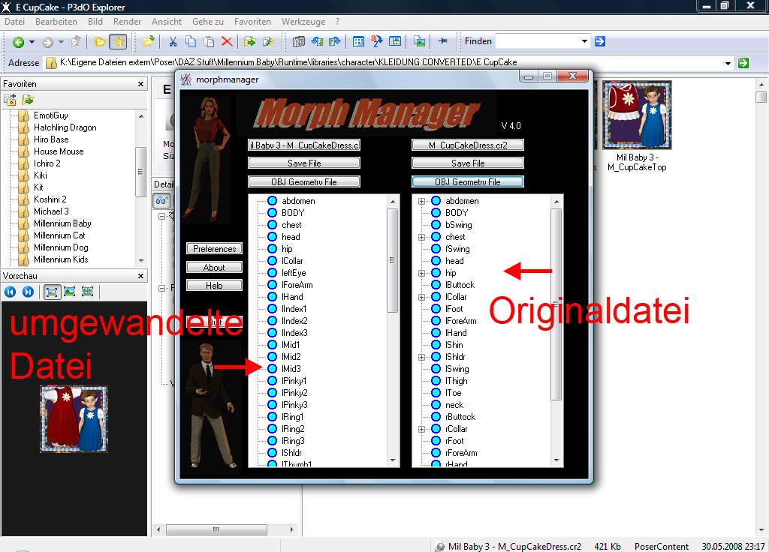Expand abdomen in the right tree

click(x=421, y=201)
